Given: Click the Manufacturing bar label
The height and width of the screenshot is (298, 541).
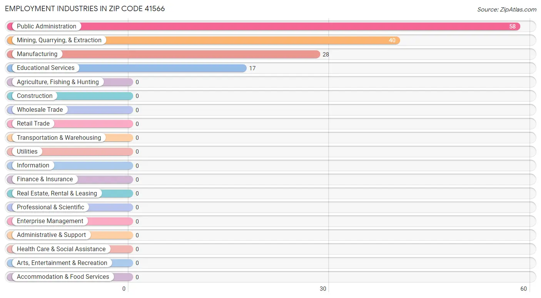Looking at the screenshot, I should point(37,54).
